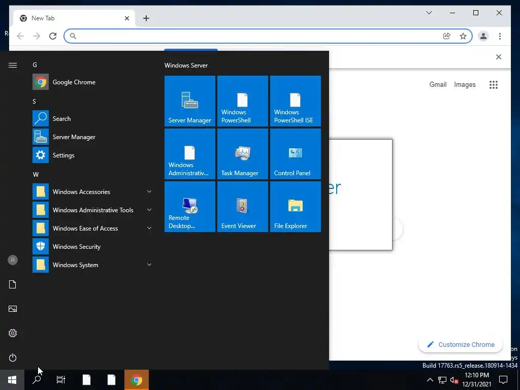The height and width of the screenshot is (390, 520).
Task: Click the Windows Start button on taskbar
Action: 12,380
